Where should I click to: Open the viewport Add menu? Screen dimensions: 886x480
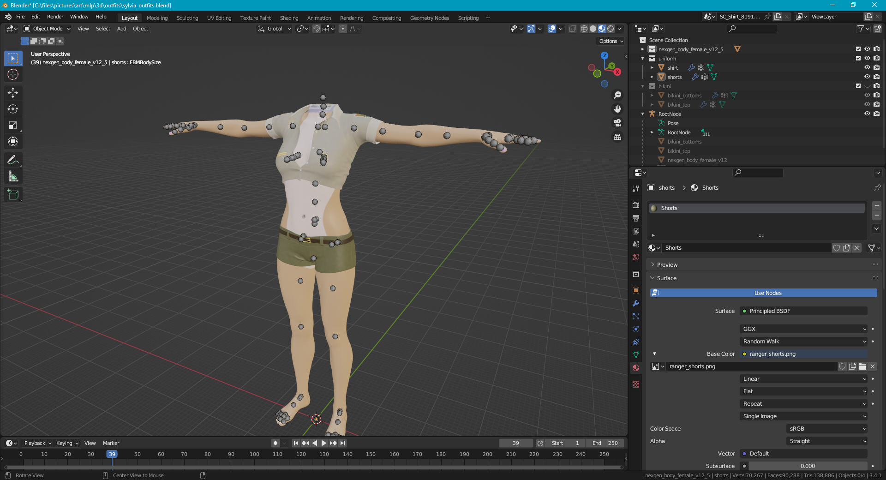point(121,29)
